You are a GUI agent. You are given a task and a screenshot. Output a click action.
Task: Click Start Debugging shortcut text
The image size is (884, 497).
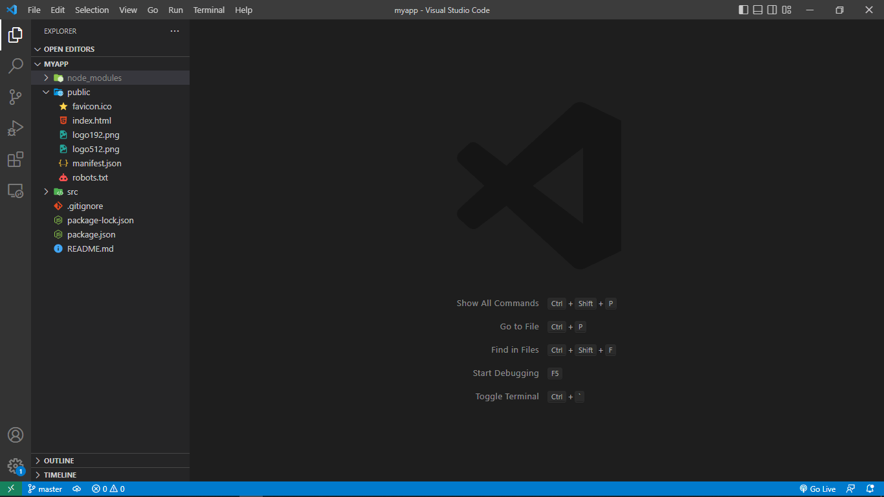pyautogui.click(x=506, y=373)
